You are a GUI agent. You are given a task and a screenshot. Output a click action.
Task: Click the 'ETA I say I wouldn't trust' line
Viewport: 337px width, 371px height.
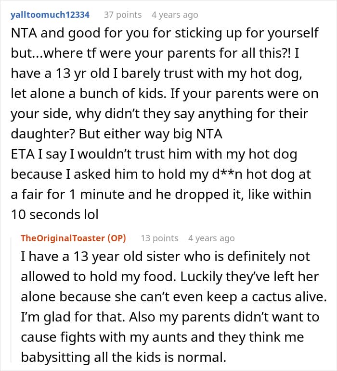(154, 154)
